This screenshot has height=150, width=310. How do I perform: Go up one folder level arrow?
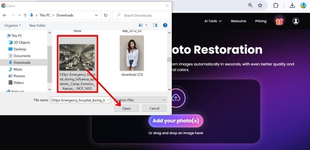tap(25, 15)
